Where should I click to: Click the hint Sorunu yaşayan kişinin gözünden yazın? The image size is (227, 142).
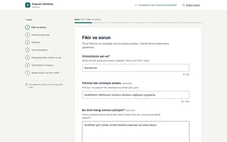tap(121, 116)
